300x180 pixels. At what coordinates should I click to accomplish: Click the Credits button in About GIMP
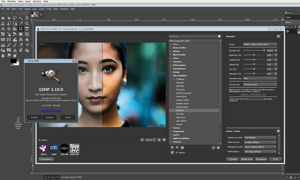coord(34,117)
